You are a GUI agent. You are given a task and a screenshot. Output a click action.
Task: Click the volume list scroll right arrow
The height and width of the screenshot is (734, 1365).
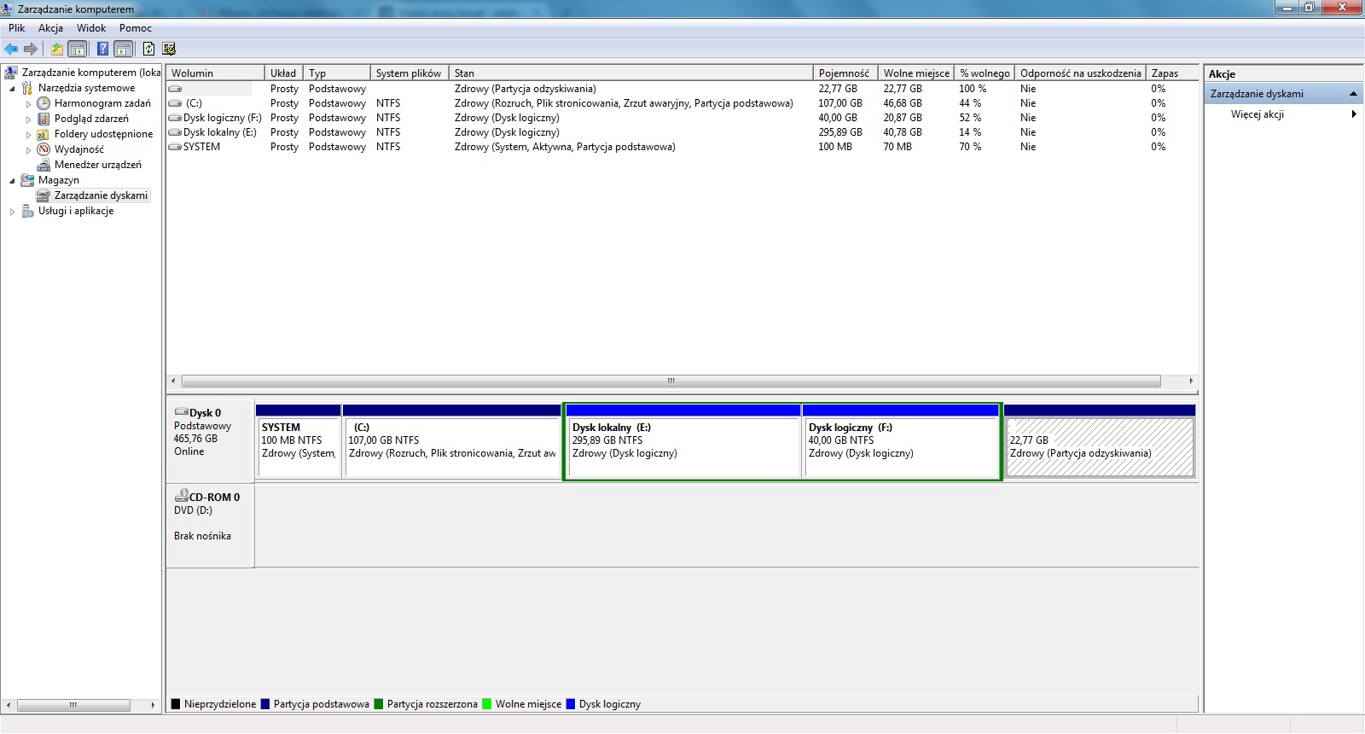[x=1191, y=381]
